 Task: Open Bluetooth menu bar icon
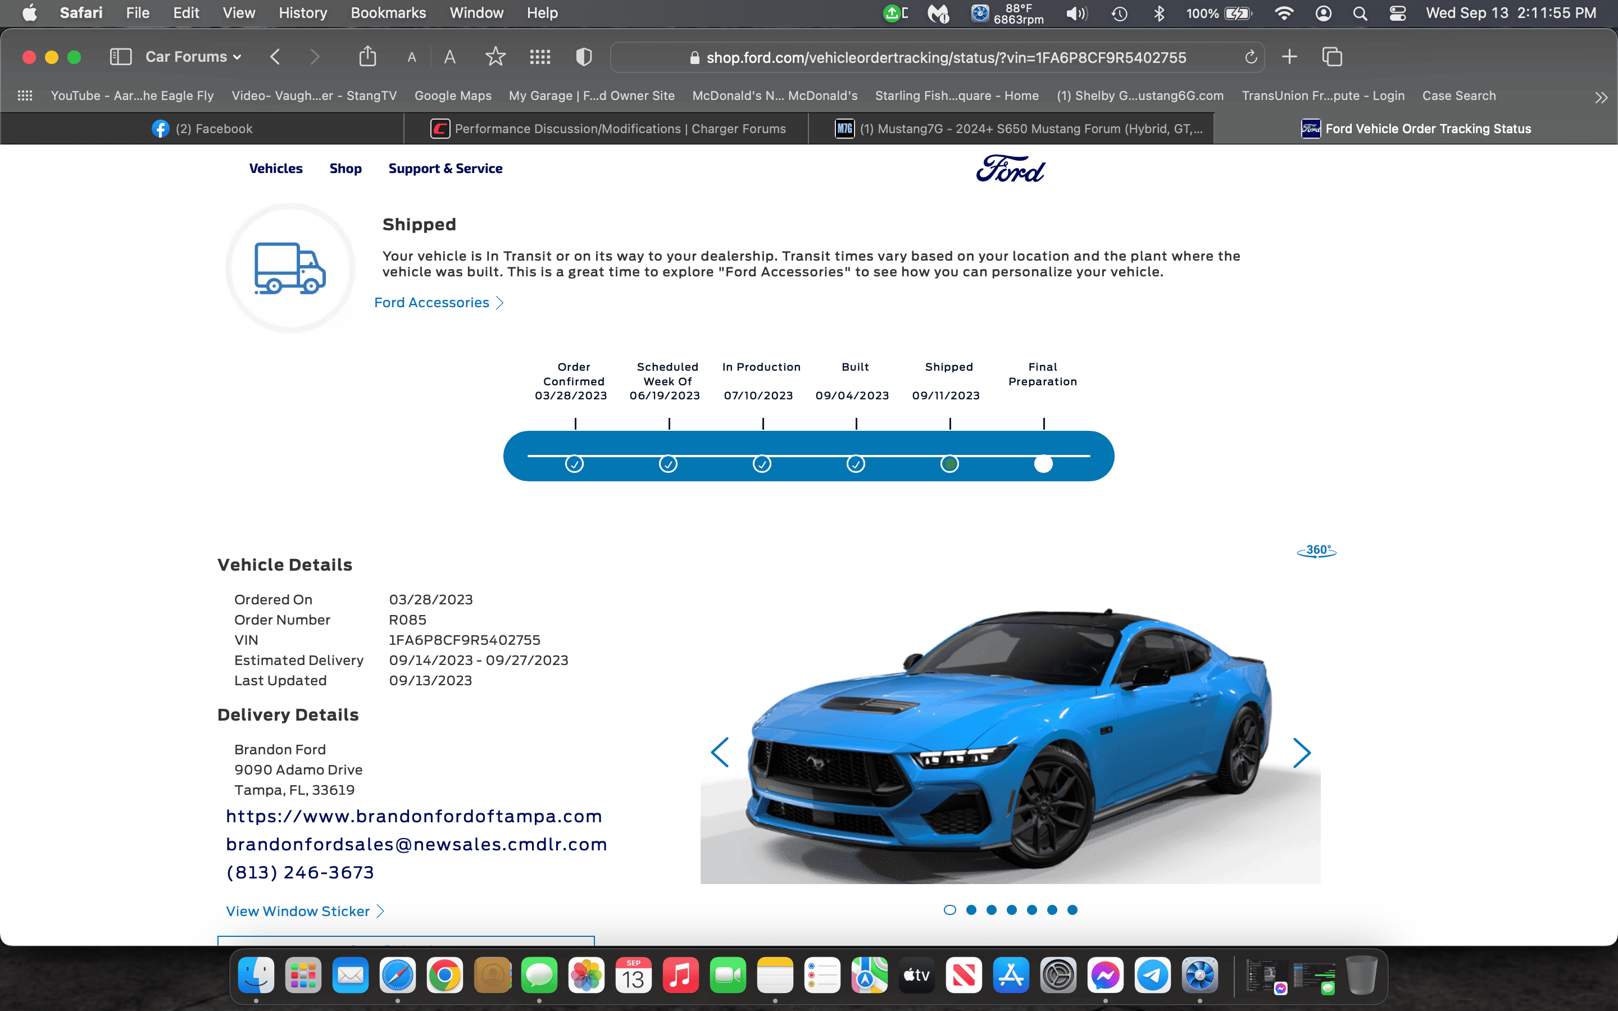click(x=1158, y=13)
